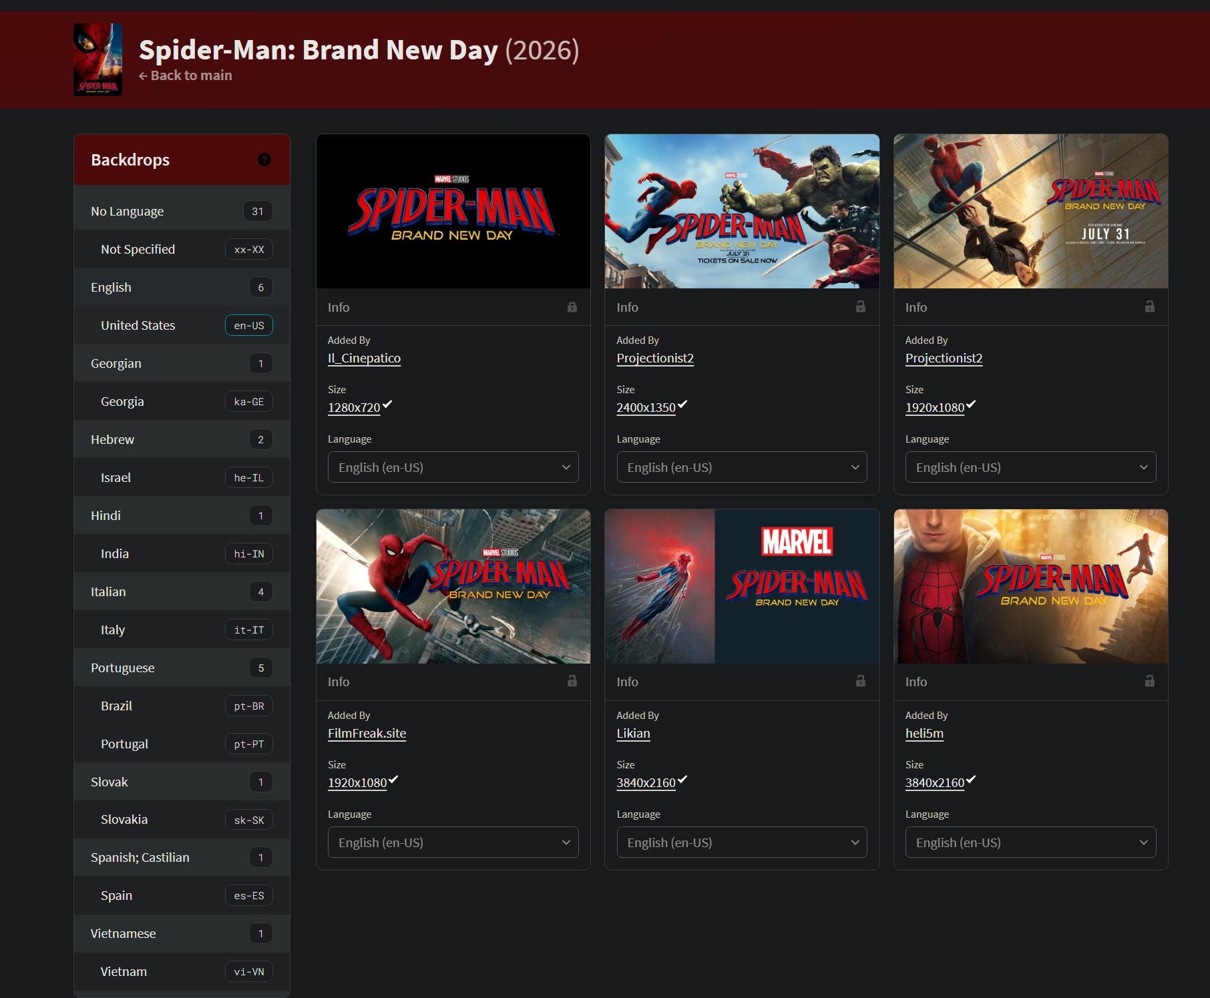
Task: Click the lock icon on the 2400x1350 backdrop card
Action: (x=861, y=306)
